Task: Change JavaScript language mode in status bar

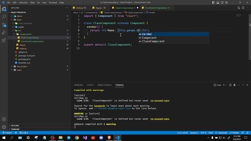Action: point(221,133)
